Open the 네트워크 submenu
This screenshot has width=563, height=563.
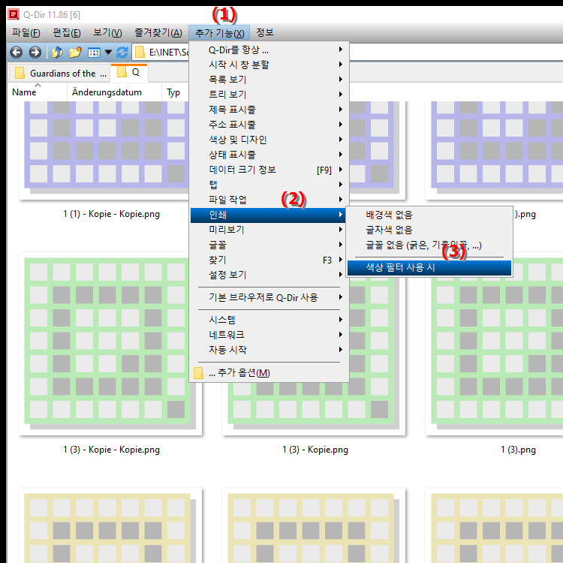tap(269, 335)
